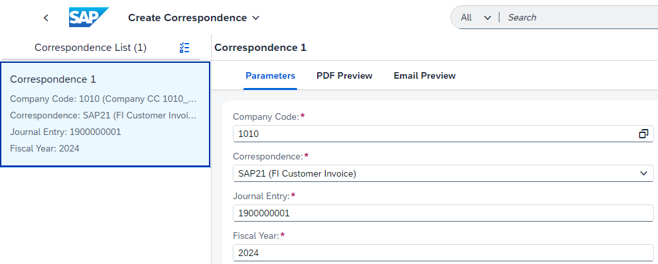
Task: Select the Correspondence 1 entry in list
Action: coord(105,114)
